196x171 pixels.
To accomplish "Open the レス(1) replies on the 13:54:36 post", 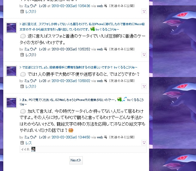I will pos(30,12).
